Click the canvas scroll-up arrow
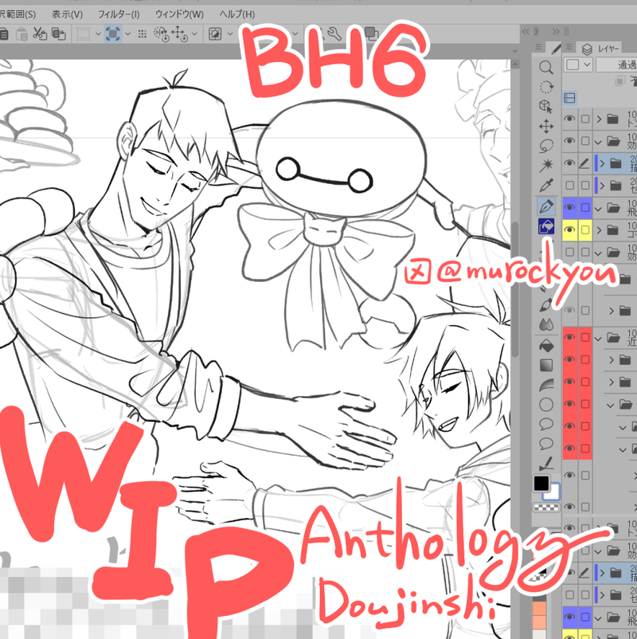Screen dimensions: 637x639 click(x=515, y=65)
